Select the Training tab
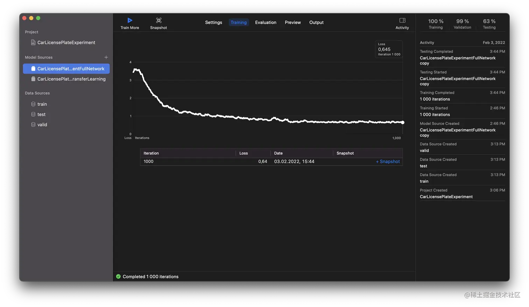Viewport: 529px width, 307px height. click(239, 22)
